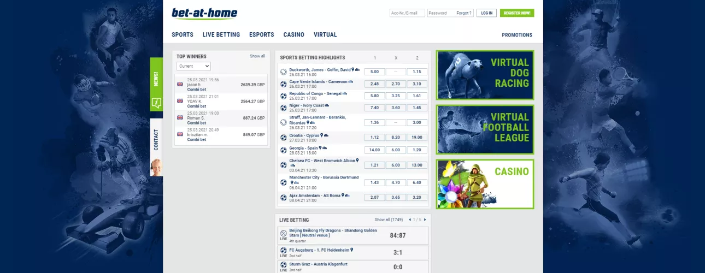
Task: Click location pin next to FC Augsburg - 1. FC Heidenheim
Action: pyautogui.click(x=352, y=250)
